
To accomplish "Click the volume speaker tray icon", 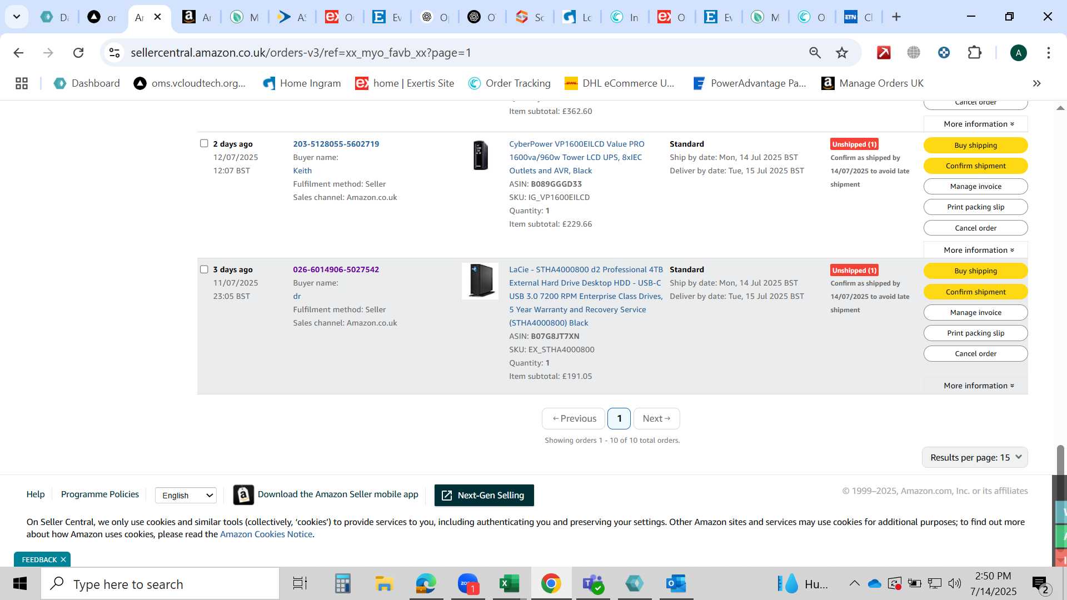I will tap(954, 583).
